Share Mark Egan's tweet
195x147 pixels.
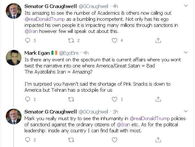pos(158,99)
